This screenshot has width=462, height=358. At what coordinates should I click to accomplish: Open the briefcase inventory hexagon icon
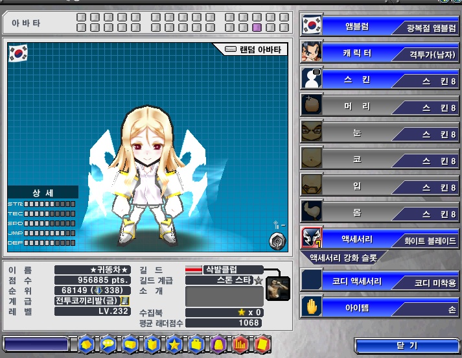coord(196,344)
